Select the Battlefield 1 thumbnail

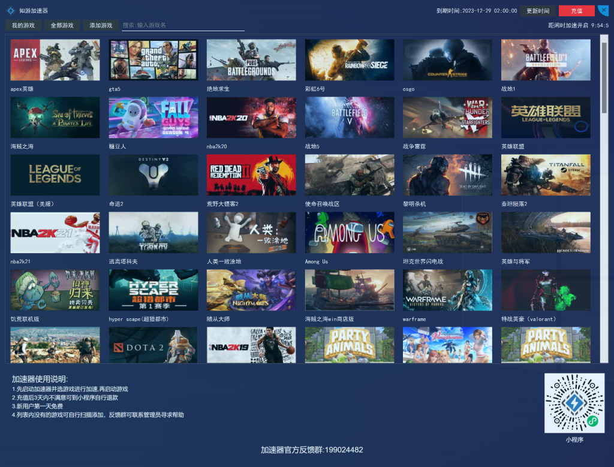(x=546, y=60)
